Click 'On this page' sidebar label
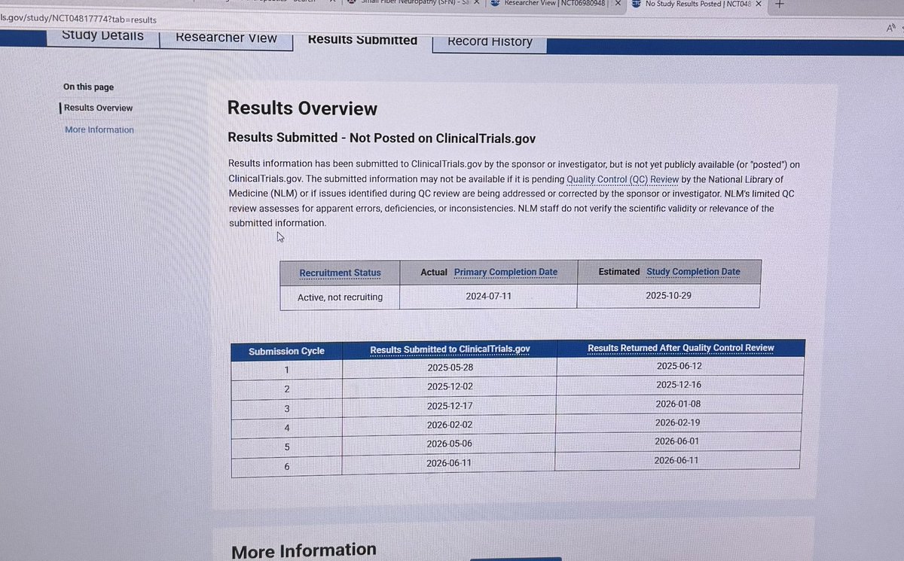Screen dimensions: 904x561 88,87
